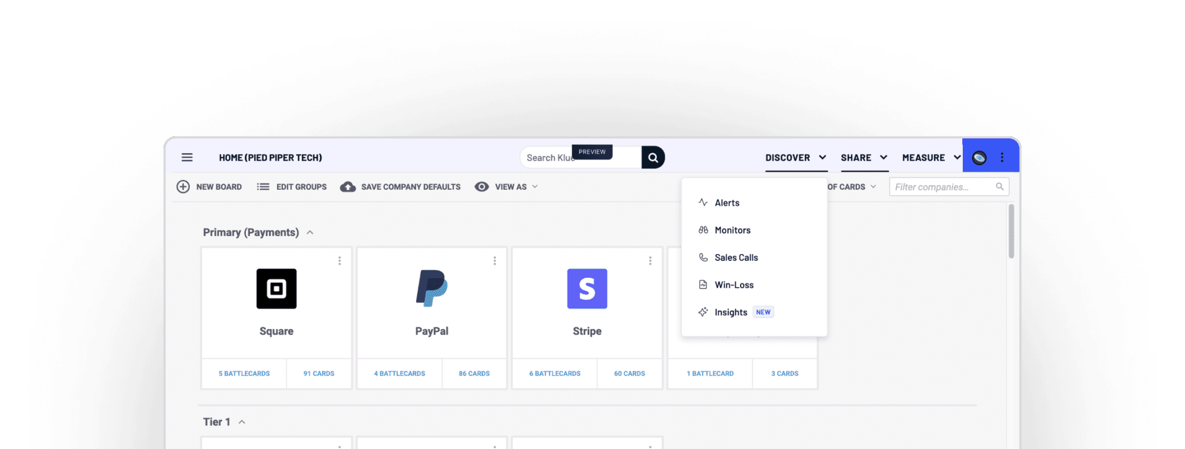The image size is (1185, 449).
Task: Click the New Board button label
Action: coord(219,187)
